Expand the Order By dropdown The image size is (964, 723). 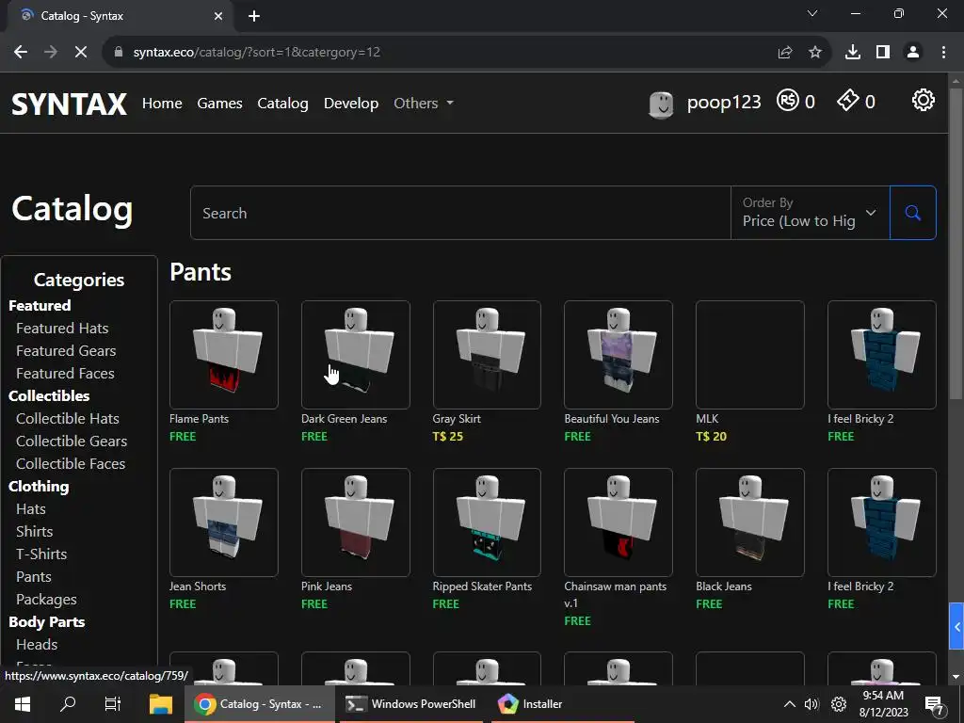[x=811, y=213]
